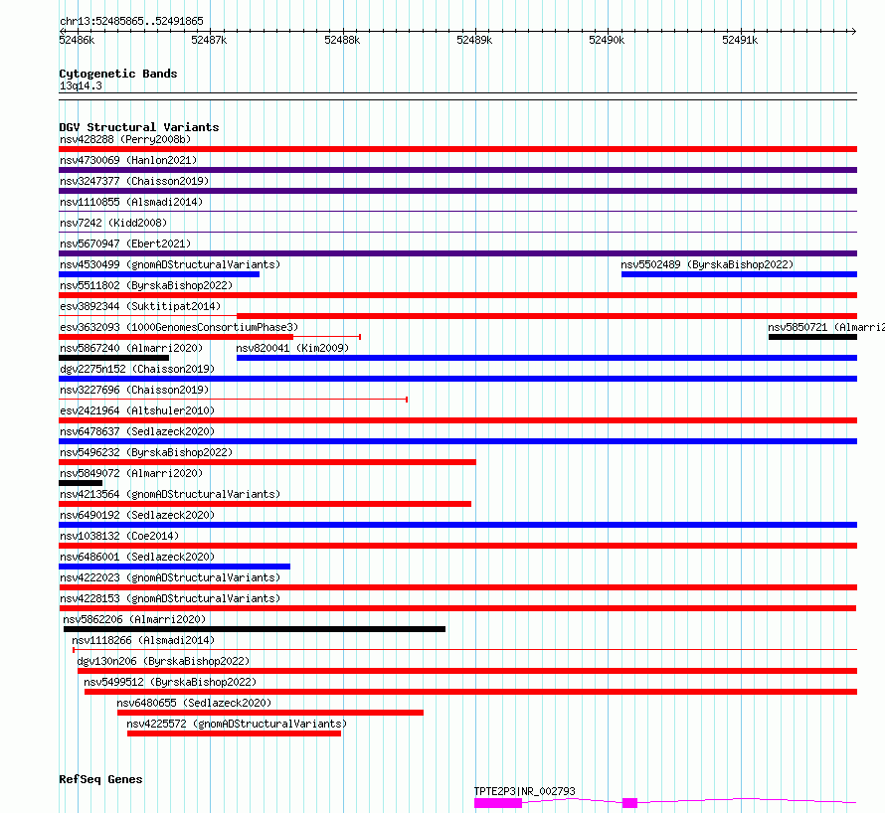
Task: Click the 52490k ruler tick label
Action: pyautogui.click(x=607, y=40)
